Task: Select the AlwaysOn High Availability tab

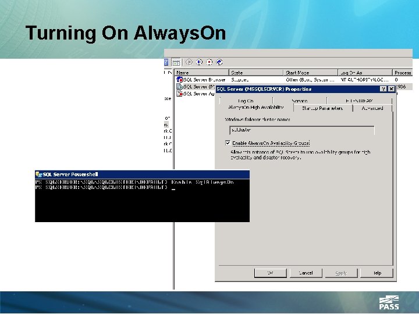Action: click(x=256, y=108)
